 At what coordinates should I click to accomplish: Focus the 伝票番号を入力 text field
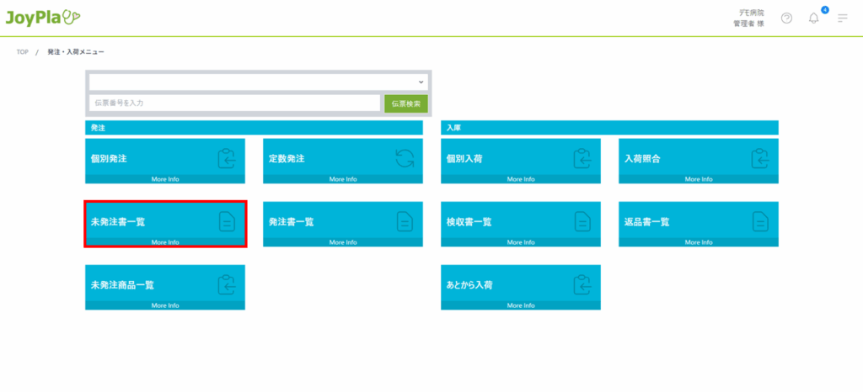pyautogui.click(x=234, y=103)
